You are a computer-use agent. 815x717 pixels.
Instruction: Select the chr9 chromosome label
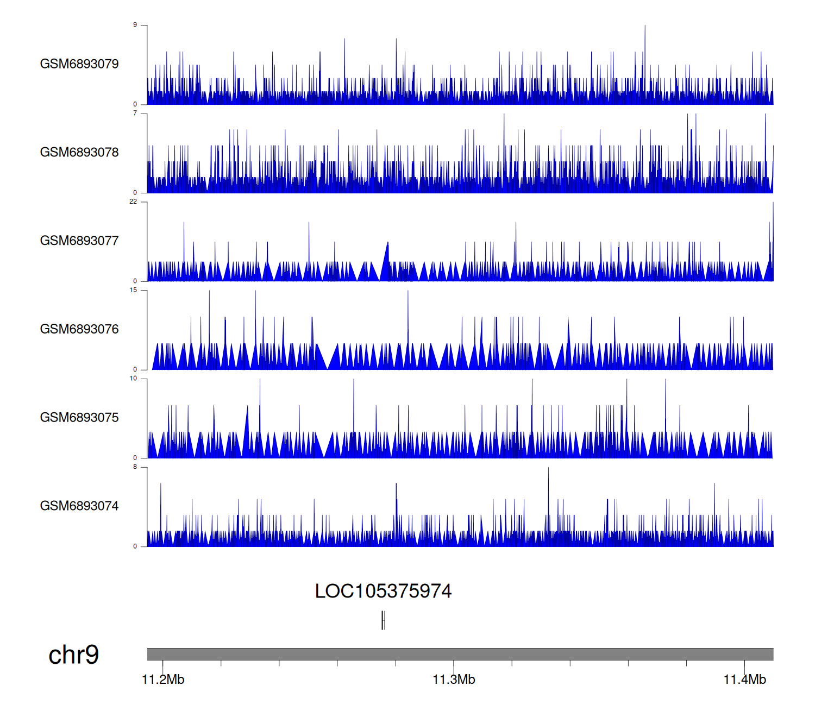(x=73, y=655)
